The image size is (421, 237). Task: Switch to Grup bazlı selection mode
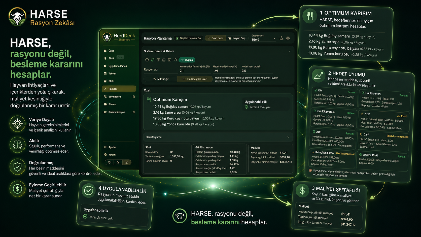click(215, 38)
